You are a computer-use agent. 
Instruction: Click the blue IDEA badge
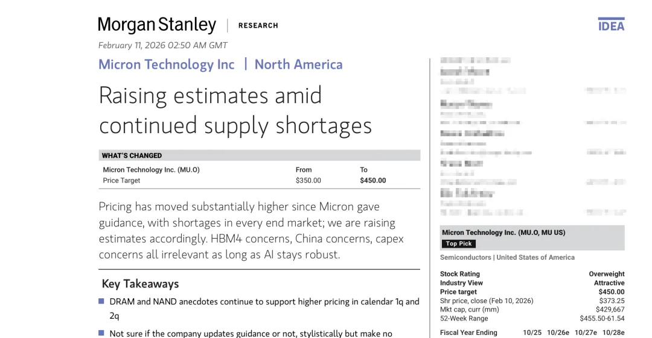coord(611,25)
